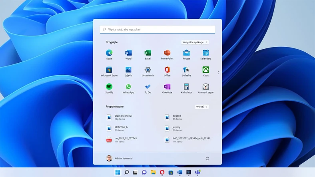
Task: Click the Windows Start button on taskbar
Action: (x=118, y=172)
